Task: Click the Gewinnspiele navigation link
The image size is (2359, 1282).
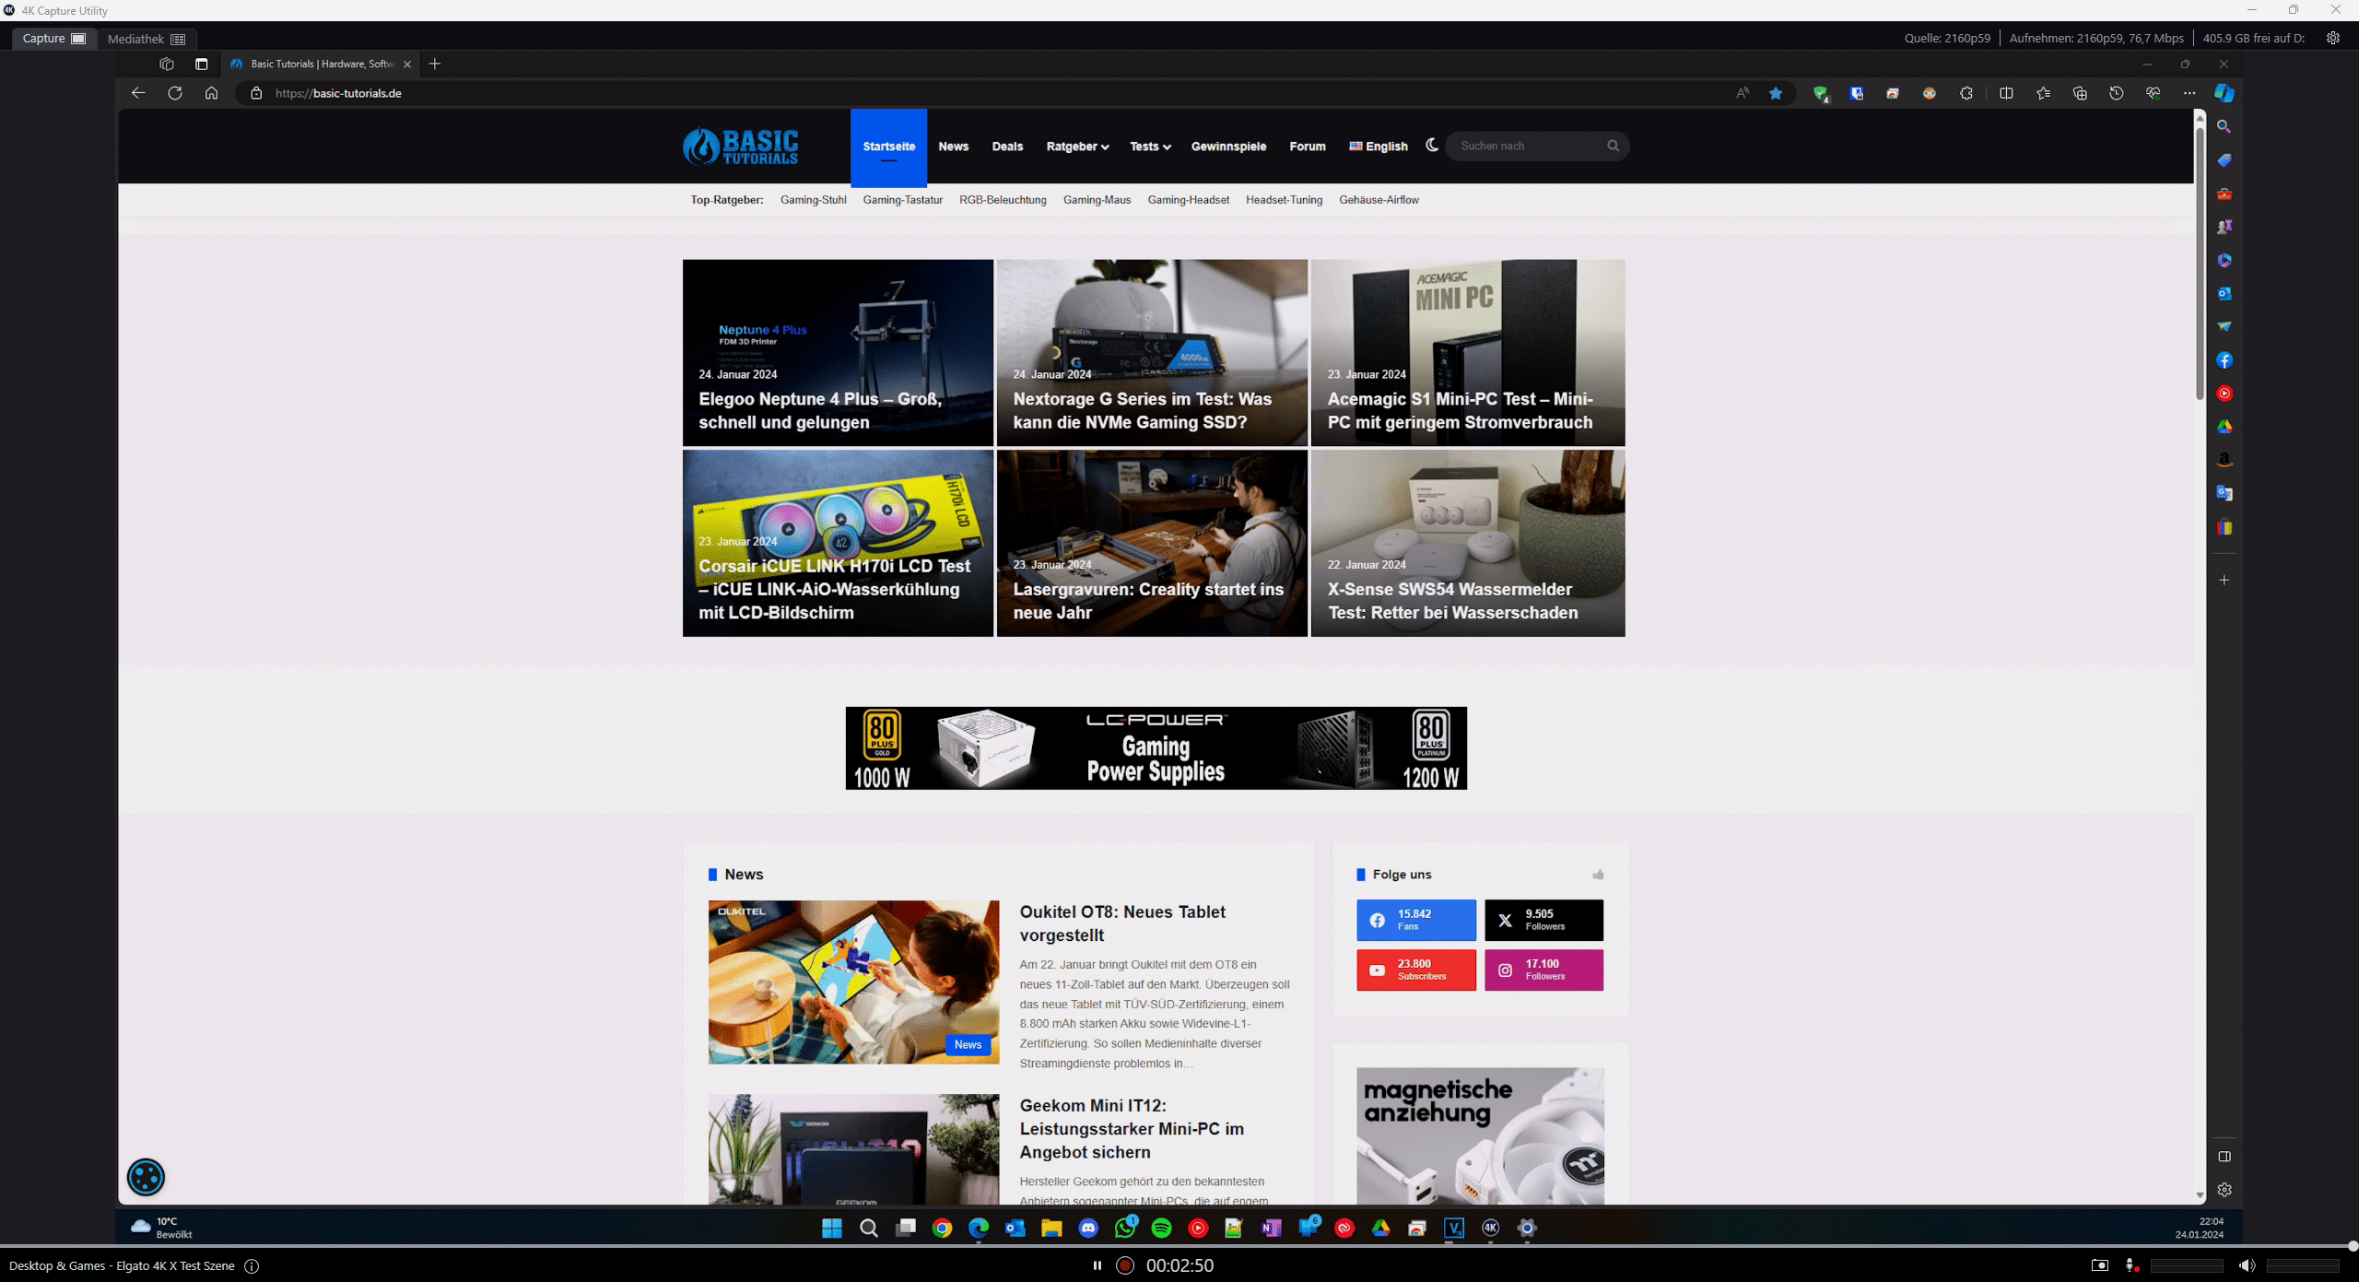Action: [1228, 147]
